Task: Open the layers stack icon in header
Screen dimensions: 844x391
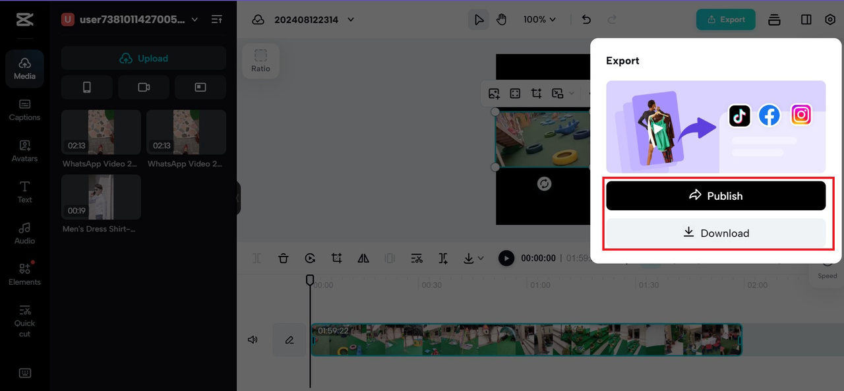Action: pos(774,20)
